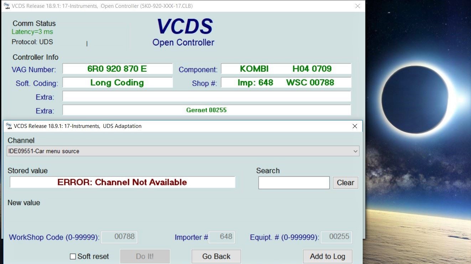Click the VCDS icon in UDS Adaptation title bar
Viewport: 471px width, 264px height.
9,126
